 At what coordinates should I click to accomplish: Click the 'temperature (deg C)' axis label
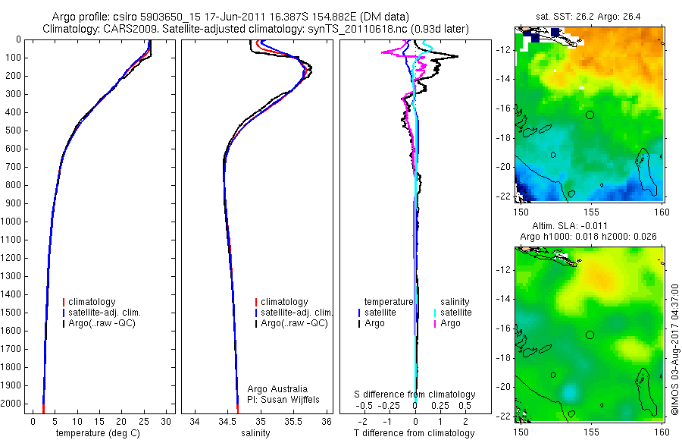pyautogui.click(x=98, y=433)
